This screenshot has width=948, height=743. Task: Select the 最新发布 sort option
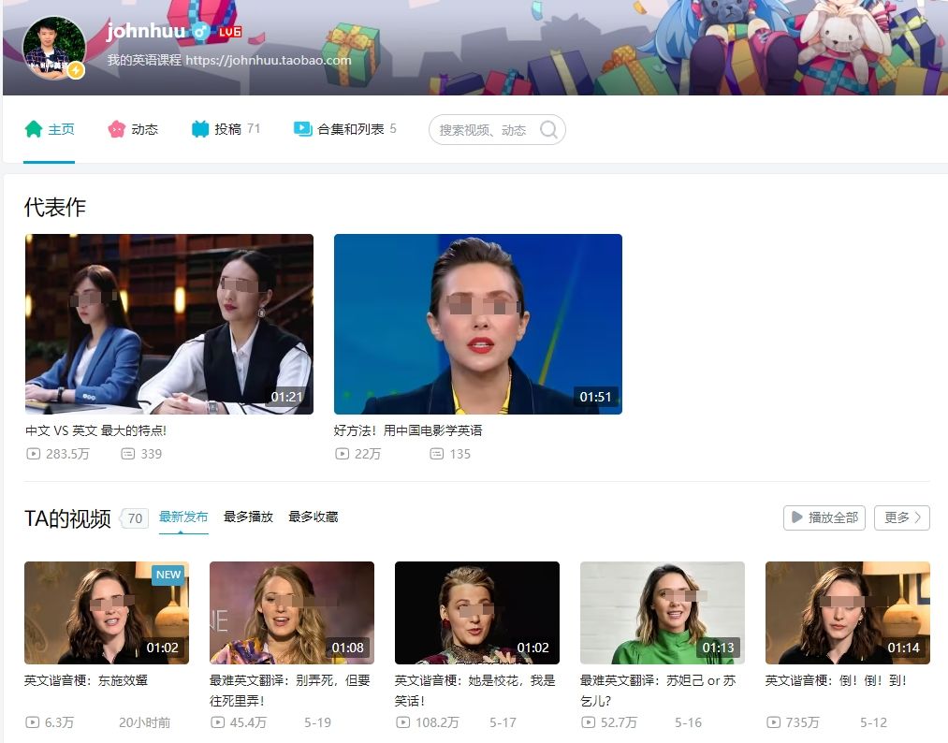184,516
